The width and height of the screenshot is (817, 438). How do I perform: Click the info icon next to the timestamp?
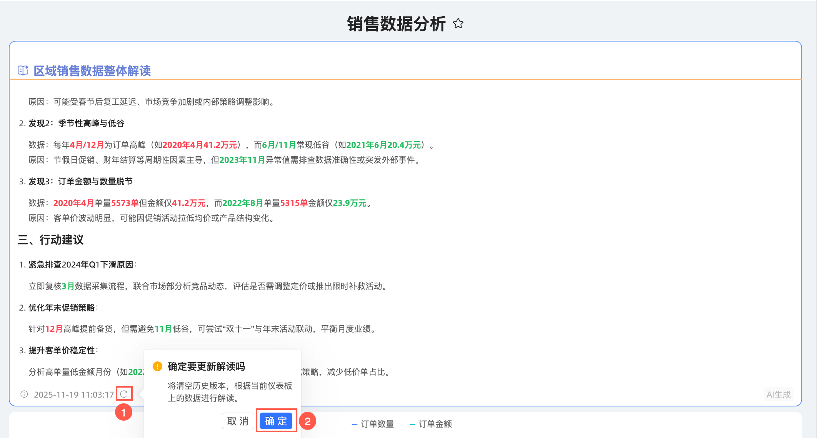(x=24, y=394)
